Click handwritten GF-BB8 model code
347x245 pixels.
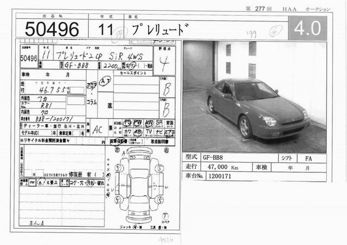click(x=76, y=66)
